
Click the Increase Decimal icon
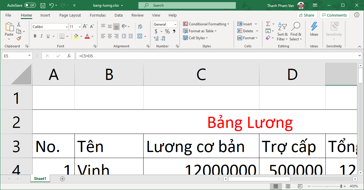[x=156, y=39]
